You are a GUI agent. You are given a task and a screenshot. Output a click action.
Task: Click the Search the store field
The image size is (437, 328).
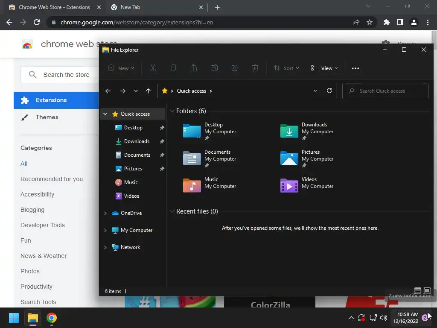pos(60,75)
